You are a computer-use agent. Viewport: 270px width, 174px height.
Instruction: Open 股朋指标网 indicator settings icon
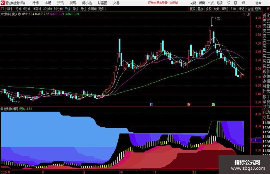pyautogui.click(x=2, y=109)
